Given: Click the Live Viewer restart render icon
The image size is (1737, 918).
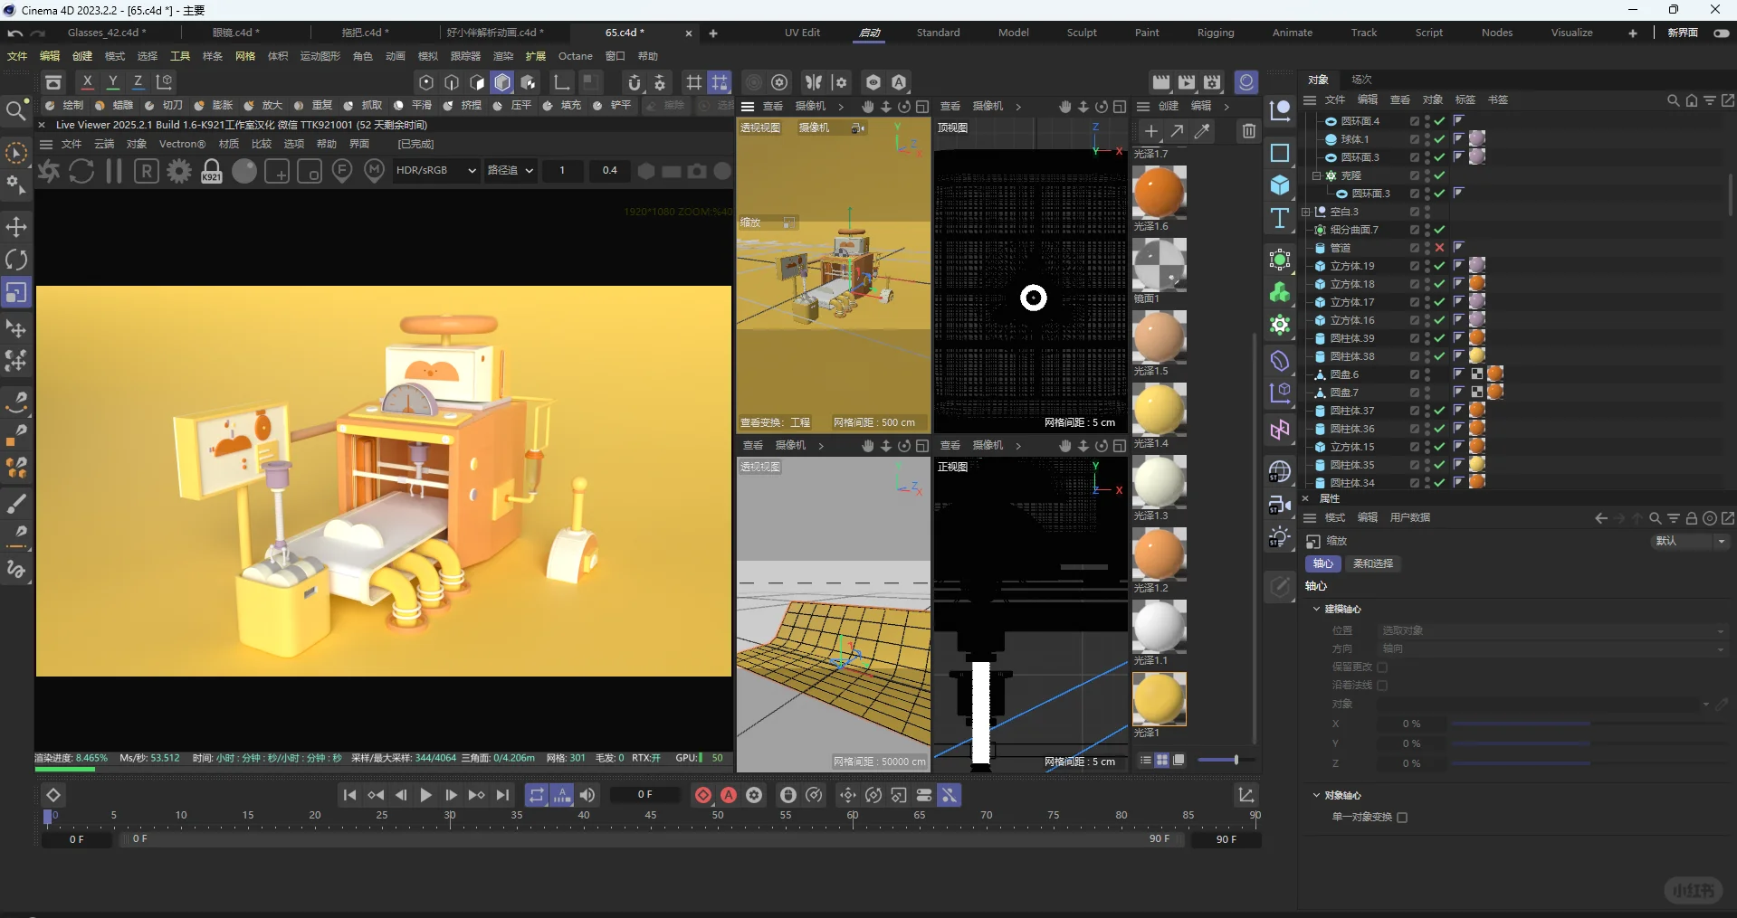Looking at the screenshot, I should 81,171.
